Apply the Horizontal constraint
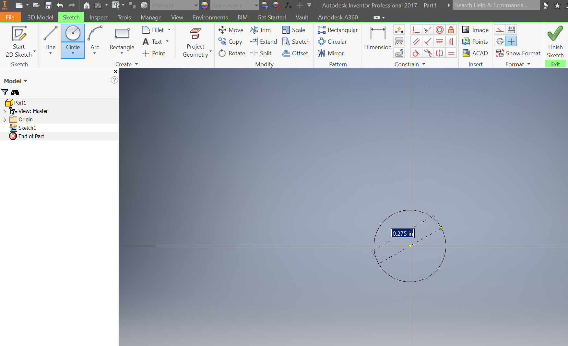The height and width of the screenshot is (346, 568). coord(439,41)
